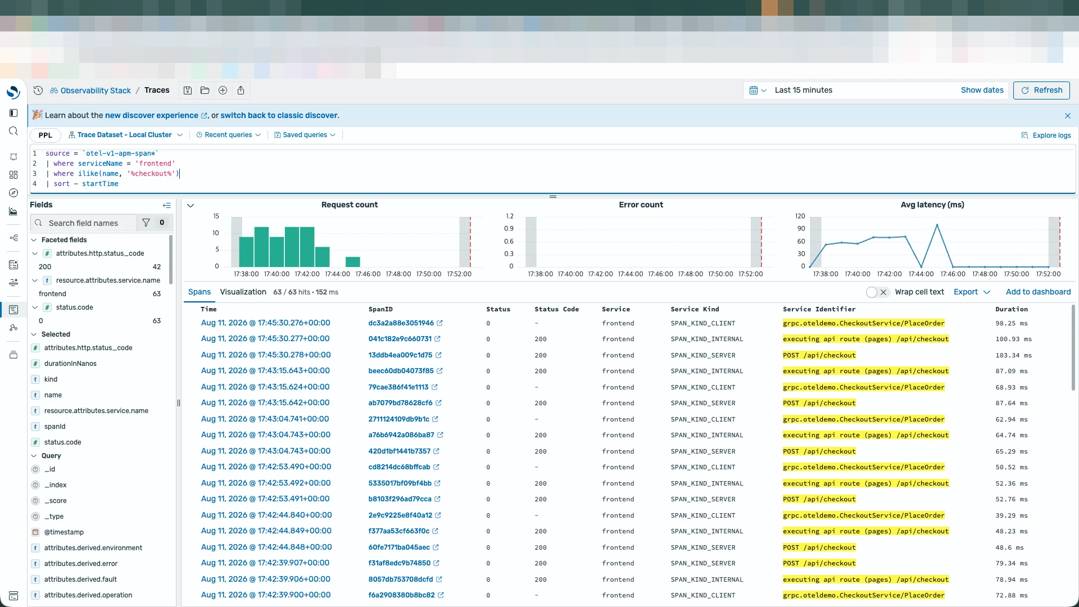Viewport: 1079px width, 607px height.
Task: Create new query plus icon
Action: click(x=223, y=90)
